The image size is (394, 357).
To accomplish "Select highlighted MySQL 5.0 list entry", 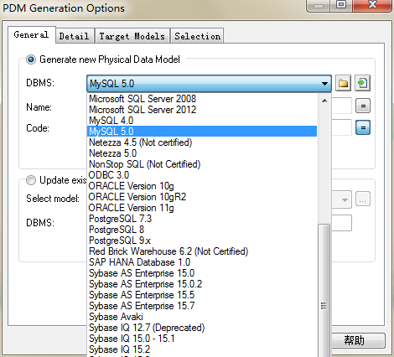I will coord(202,132).
